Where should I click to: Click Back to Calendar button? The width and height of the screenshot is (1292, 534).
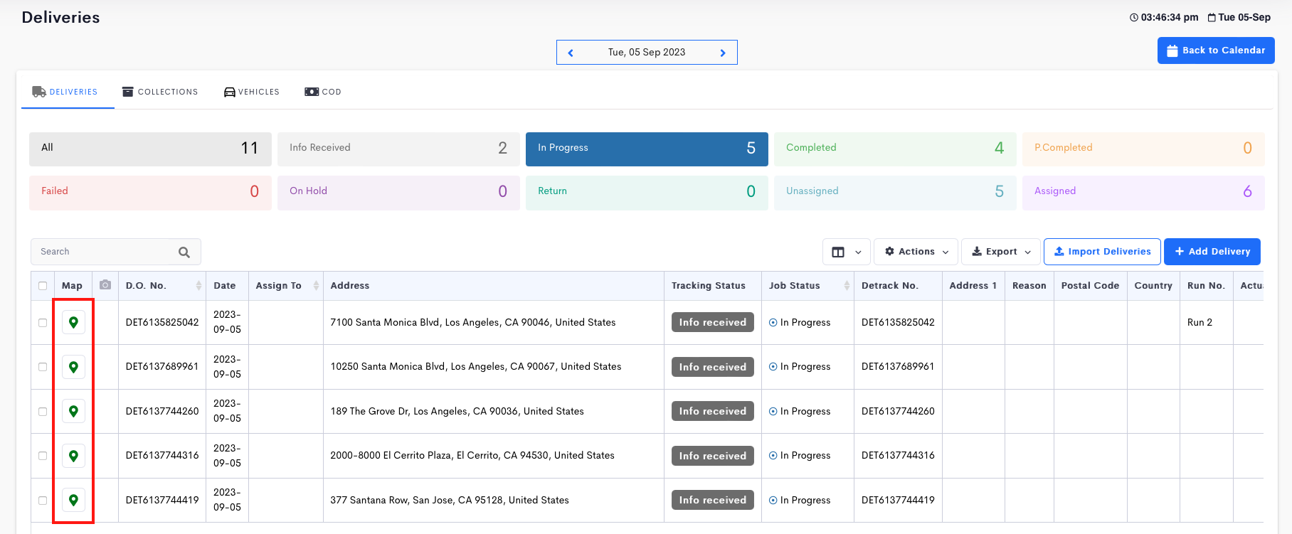pos(1216,50)
